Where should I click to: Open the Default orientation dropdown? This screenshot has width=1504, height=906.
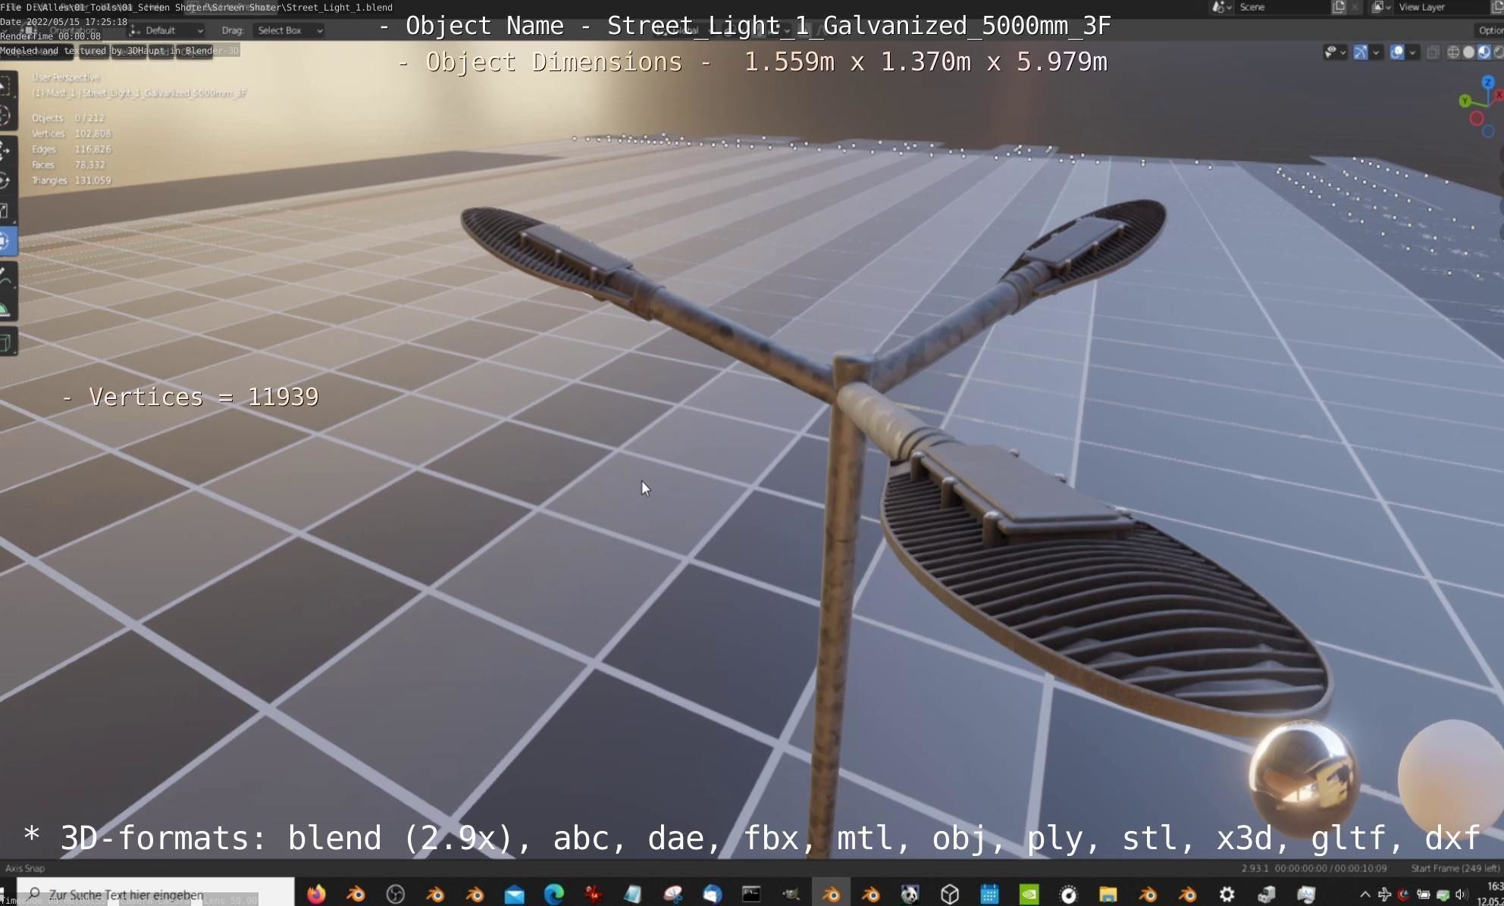click(x=167, y=30)
